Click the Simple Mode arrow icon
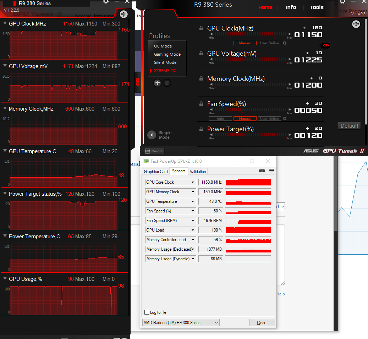This screenshot has width=368, height=339. pyautogui.click(x=152, y=135)
